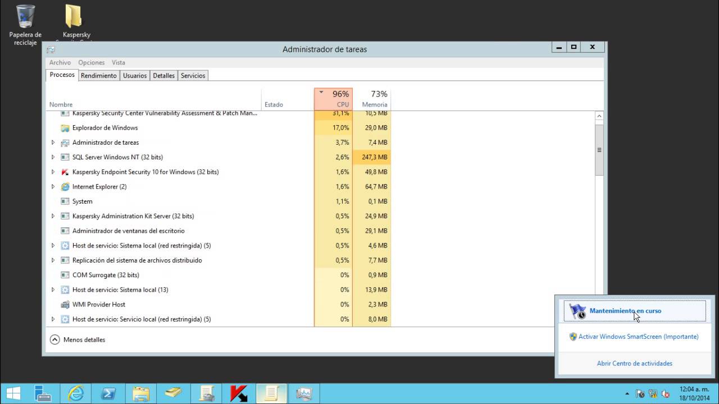Click the 247,3 MB memory value

tap(374, 157)
